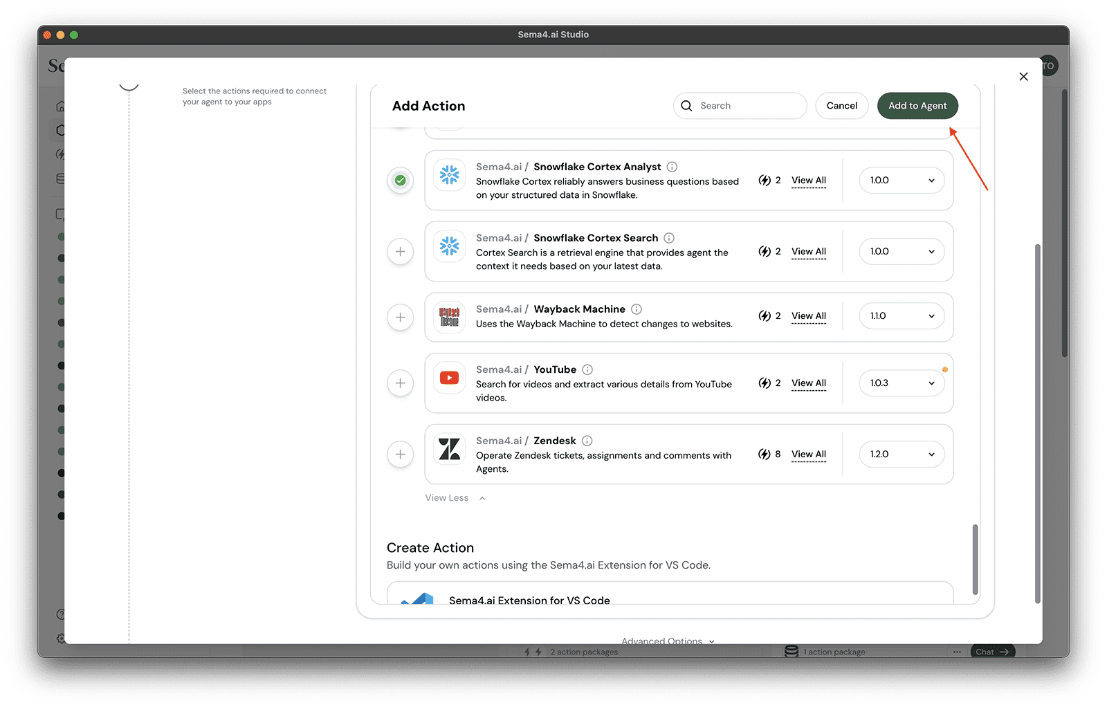1107x707 pixels.
Task: Click the Zendesk logo icon
Action: (450, 449)
